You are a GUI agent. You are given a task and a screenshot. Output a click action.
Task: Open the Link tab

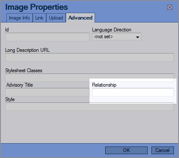(39, 18)
